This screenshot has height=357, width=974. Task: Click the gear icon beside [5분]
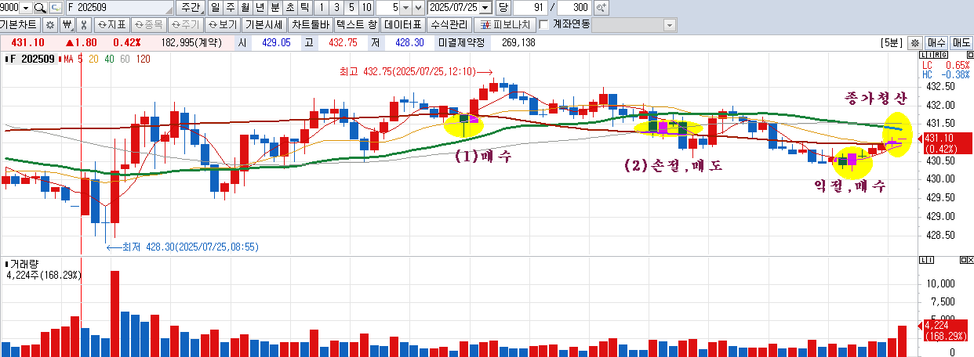click(914, 42)
